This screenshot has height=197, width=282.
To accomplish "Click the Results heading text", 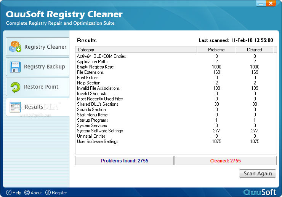I will [87, 40].
